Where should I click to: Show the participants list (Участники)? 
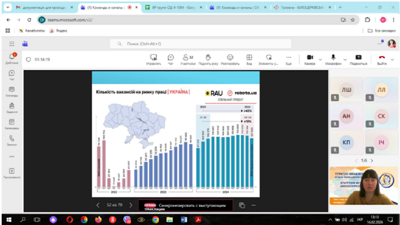point(188,59)
